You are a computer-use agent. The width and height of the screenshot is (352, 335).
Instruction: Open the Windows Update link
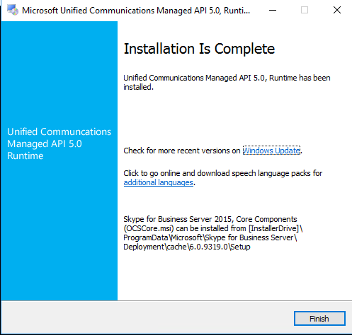click(271, 151)
